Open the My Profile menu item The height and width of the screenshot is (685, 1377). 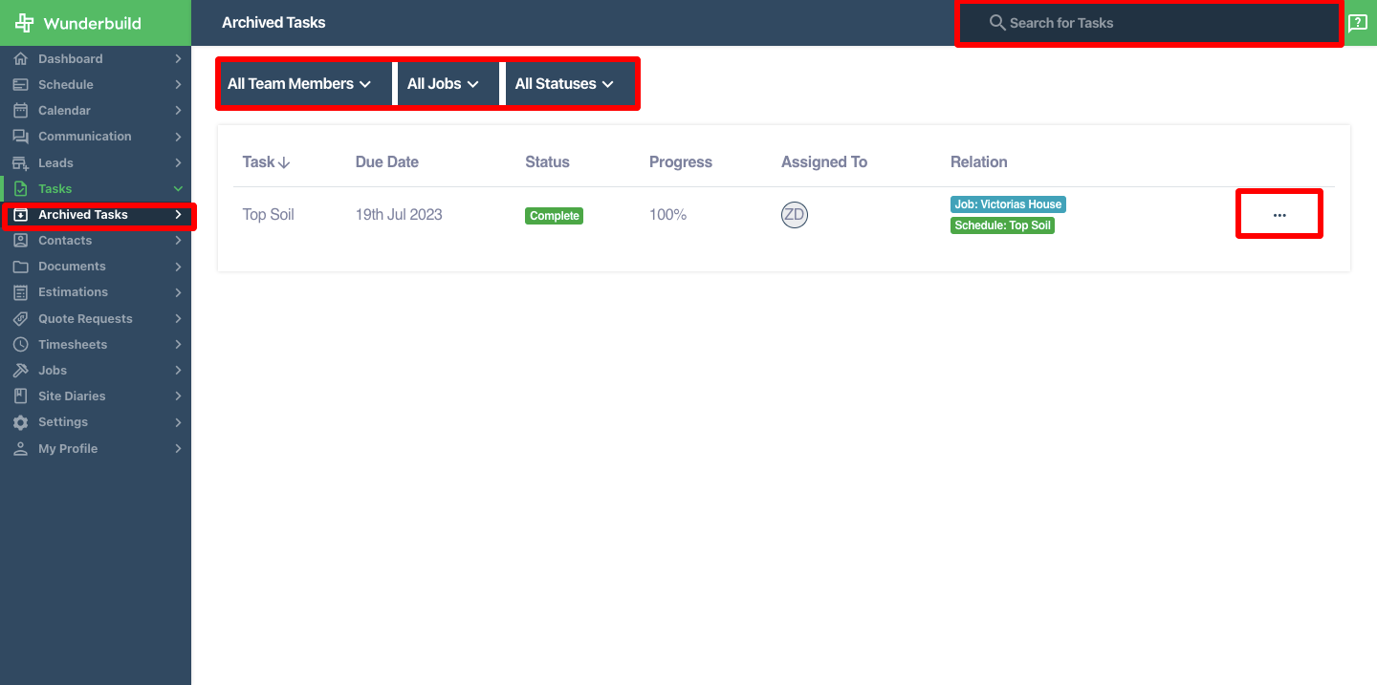[x=96, y=449]
